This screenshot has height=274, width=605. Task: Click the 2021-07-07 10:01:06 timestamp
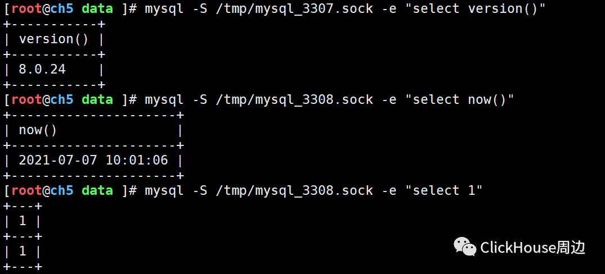pyautogui.click(x=93, y=160)
